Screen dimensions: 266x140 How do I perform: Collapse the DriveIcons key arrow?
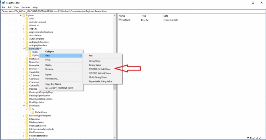coord(24,106)
